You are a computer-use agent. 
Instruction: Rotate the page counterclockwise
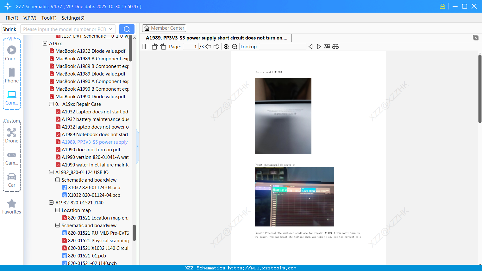[x=154, y=47]
